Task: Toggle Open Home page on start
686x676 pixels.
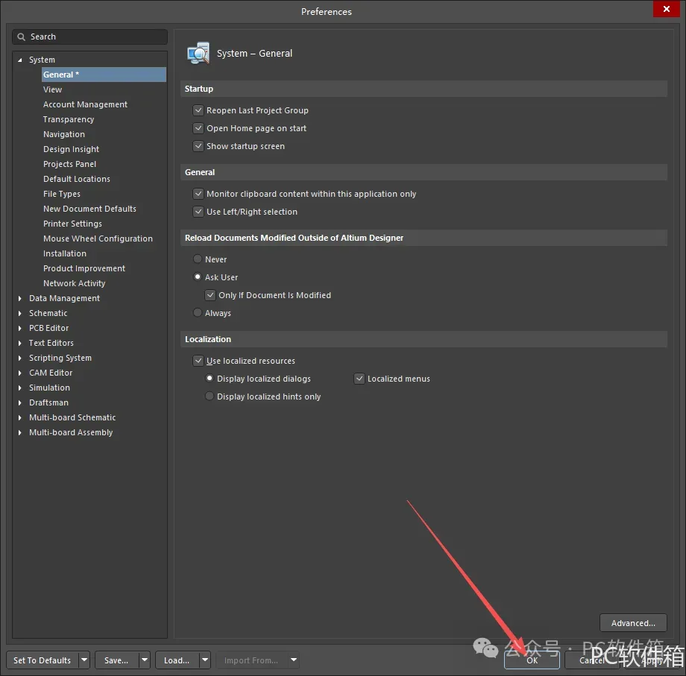Action: [x=198, y=128]
